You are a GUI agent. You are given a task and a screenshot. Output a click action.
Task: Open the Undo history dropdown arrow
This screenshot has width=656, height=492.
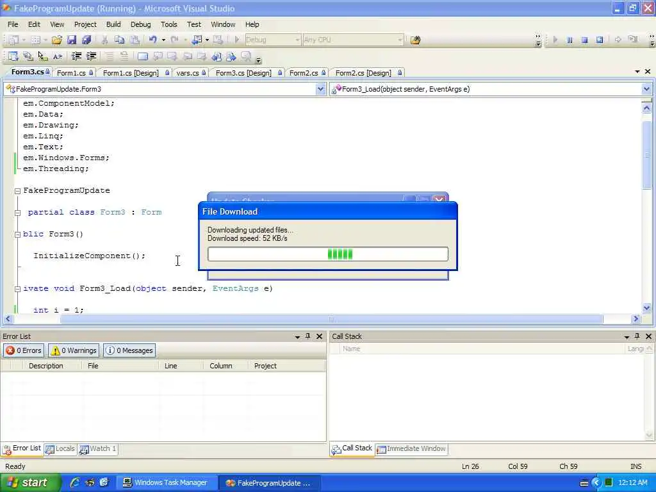(163, 40)
